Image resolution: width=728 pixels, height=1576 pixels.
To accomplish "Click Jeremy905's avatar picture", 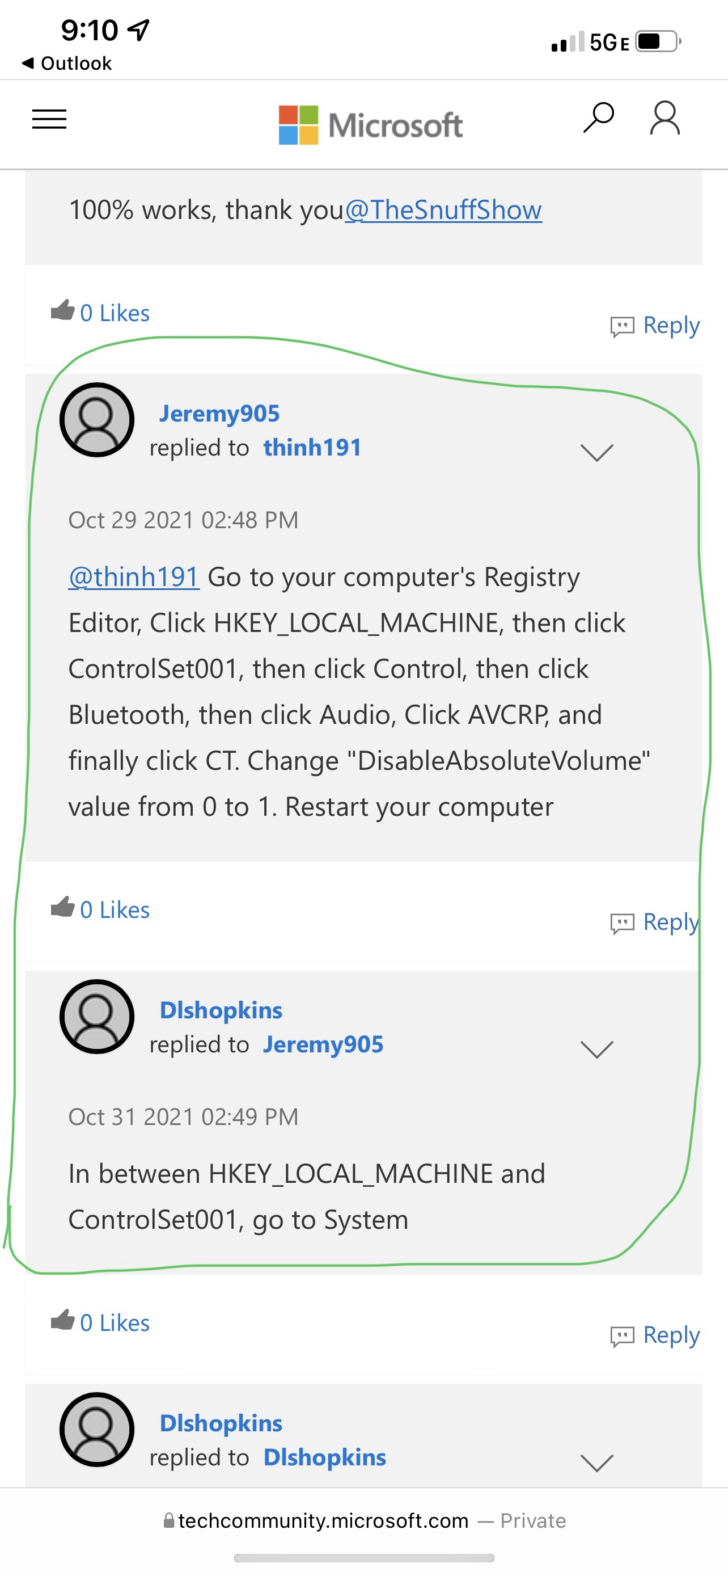I will (x=96, y=420).
